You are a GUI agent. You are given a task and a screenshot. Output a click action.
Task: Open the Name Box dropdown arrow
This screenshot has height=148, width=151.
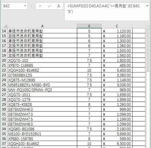pos(25,6)
